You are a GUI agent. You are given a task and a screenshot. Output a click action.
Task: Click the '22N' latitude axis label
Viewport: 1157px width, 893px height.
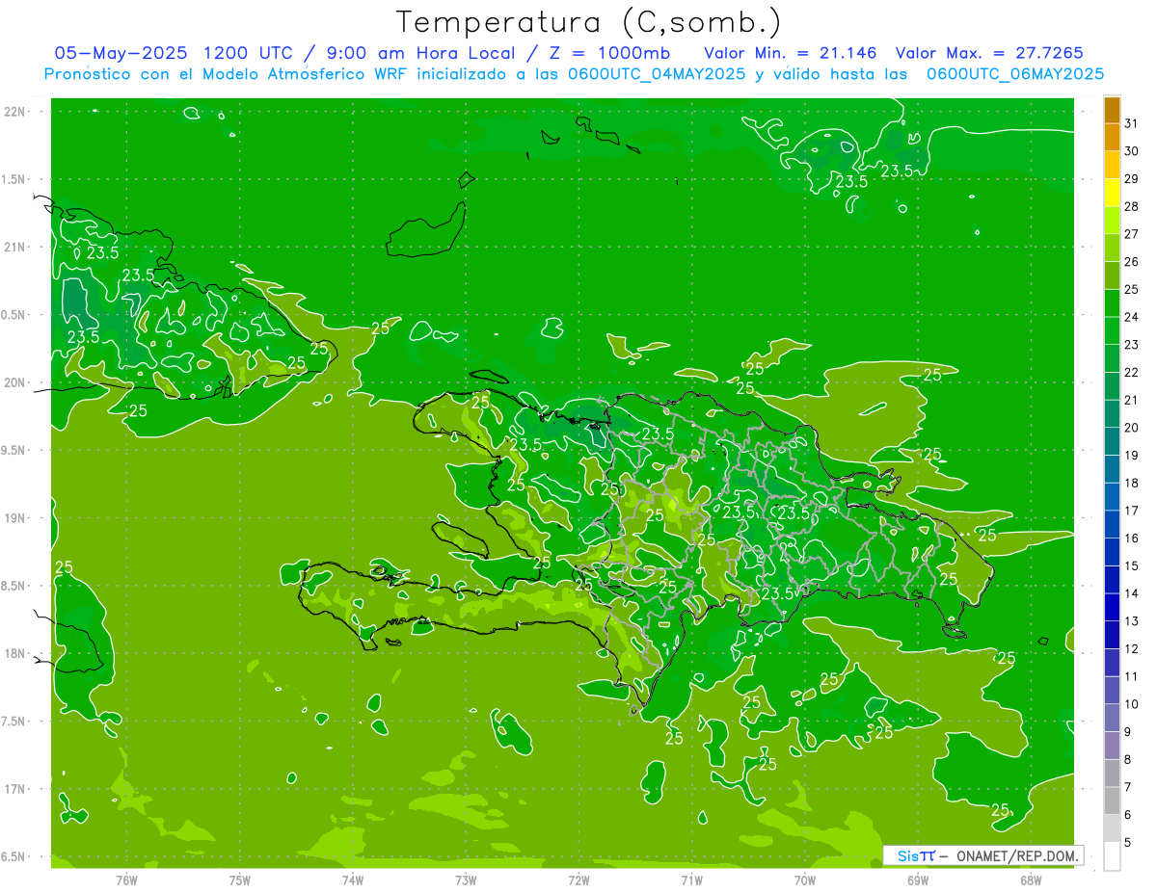[x=14, y=112]
